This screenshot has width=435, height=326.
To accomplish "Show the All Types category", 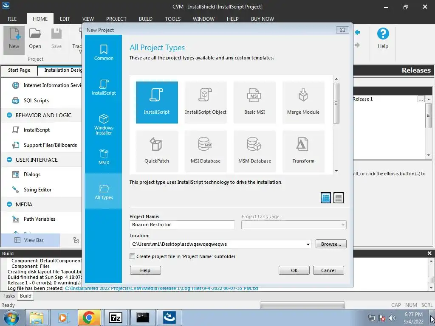I will (104, 191).
